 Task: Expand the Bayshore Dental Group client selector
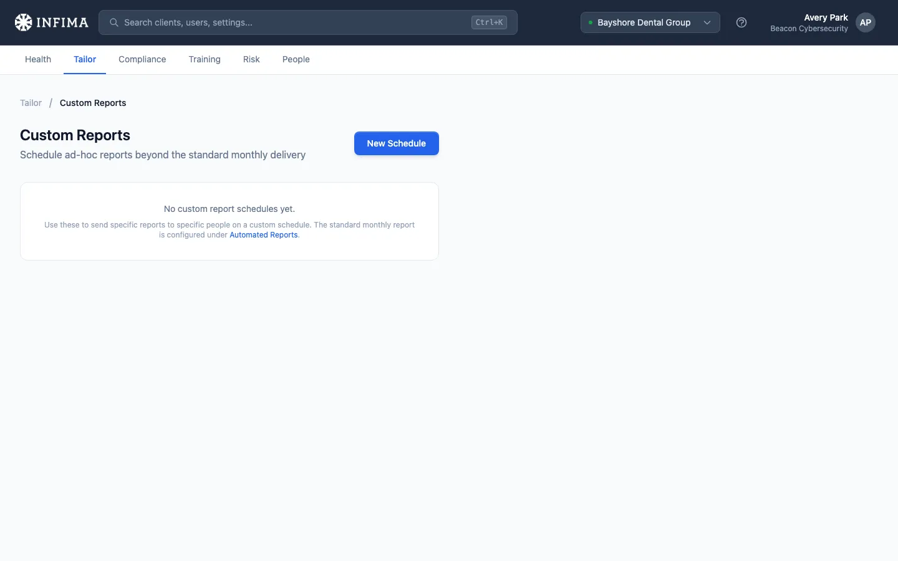650,22
